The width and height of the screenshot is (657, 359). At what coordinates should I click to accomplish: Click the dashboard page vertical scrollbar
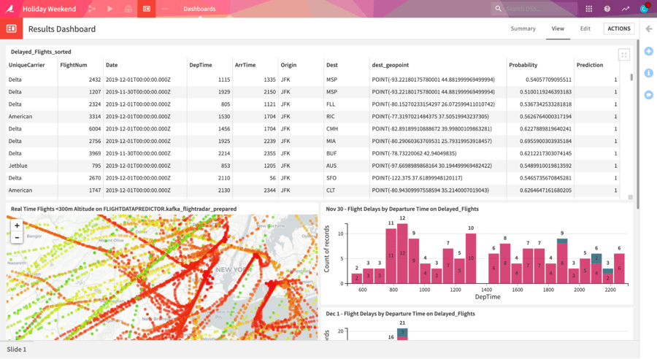point(638,125)
